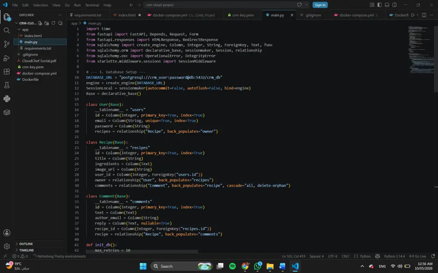Change line endings via CRLF
The width and height of the screenshot is (438, 273).
tap(345, 256)
